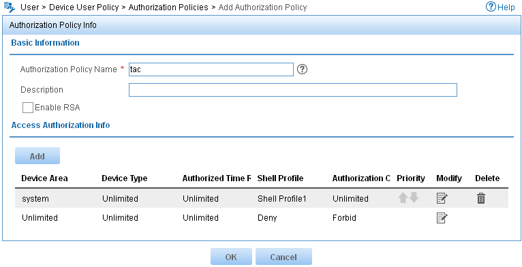The height and width of the screenshot is (267, 522).
Task: Select the Shell Profile1 cell
Action: tap(281, 199)
